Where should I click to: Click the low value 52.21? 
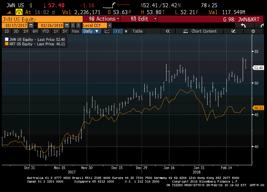pyautogui.click(x=188, y=12)
